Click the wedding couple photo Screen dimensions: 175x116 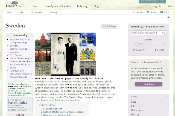(x=65, y=54)
